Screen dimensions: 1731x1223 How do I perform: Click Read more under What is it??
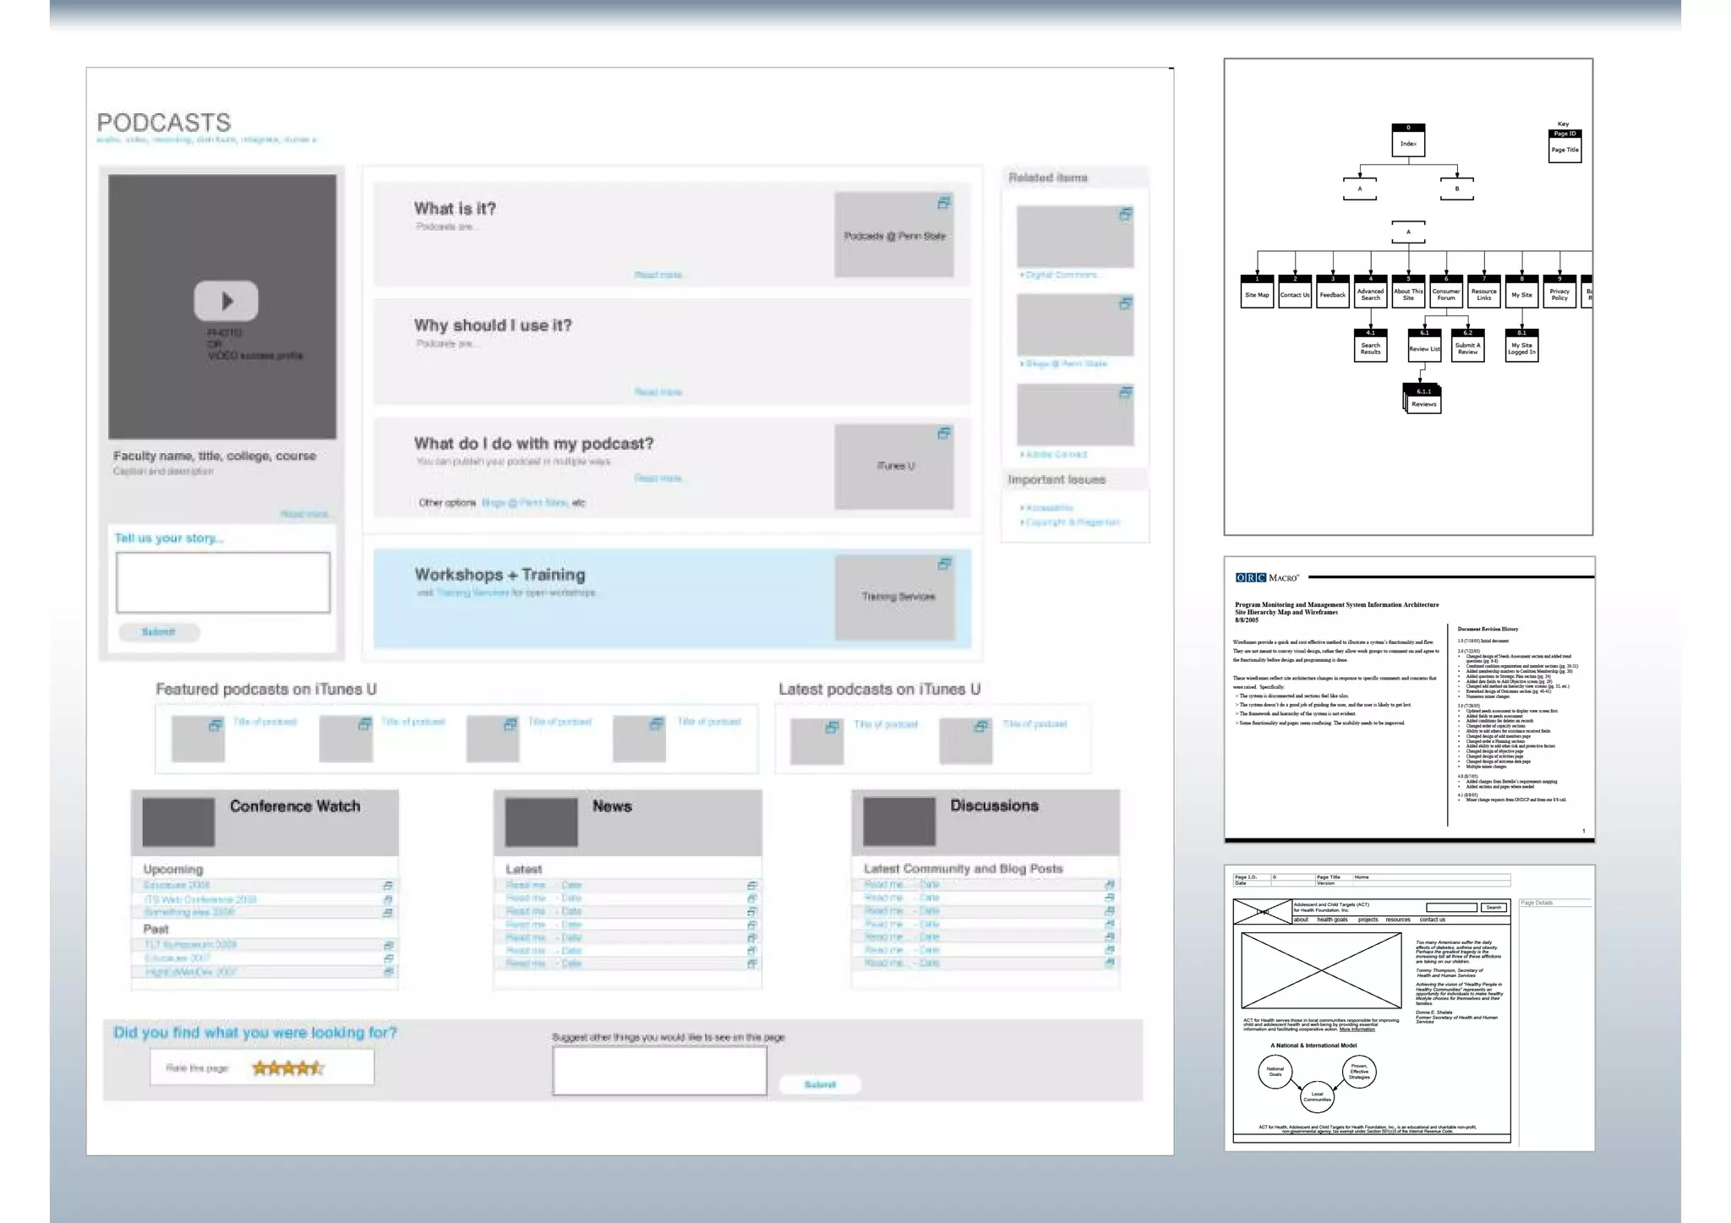click(658, 276)
